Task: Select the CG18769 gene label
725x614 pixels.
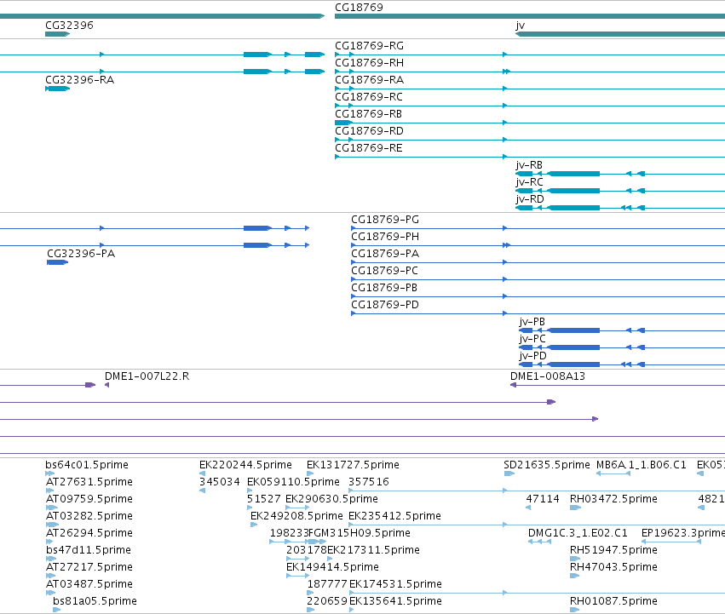Action: 359,8
